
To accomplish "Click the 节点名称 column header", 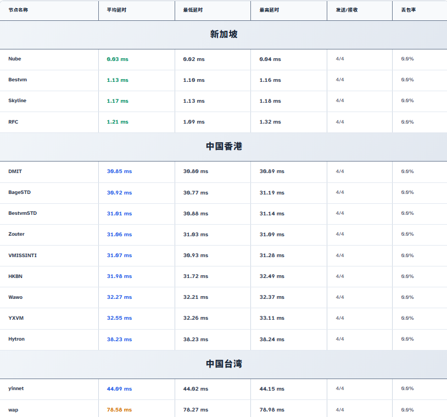I will 18,10.
